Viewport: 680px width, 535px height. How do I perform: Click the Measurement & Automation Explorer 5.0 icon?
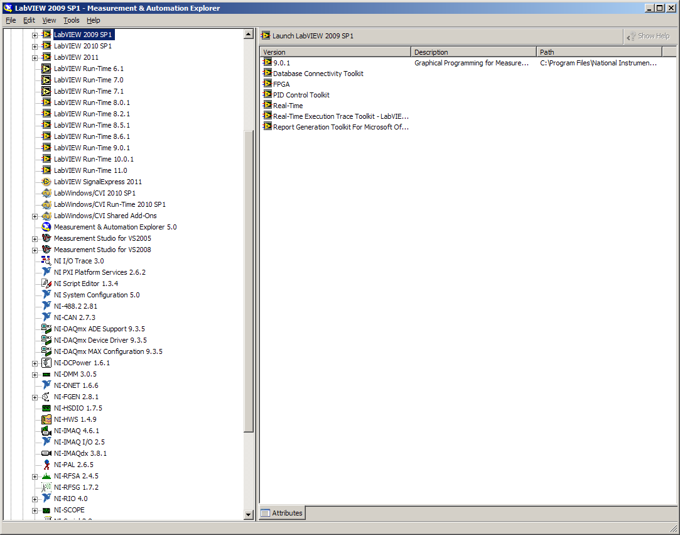pyautogui.click(x=46, y=227)
